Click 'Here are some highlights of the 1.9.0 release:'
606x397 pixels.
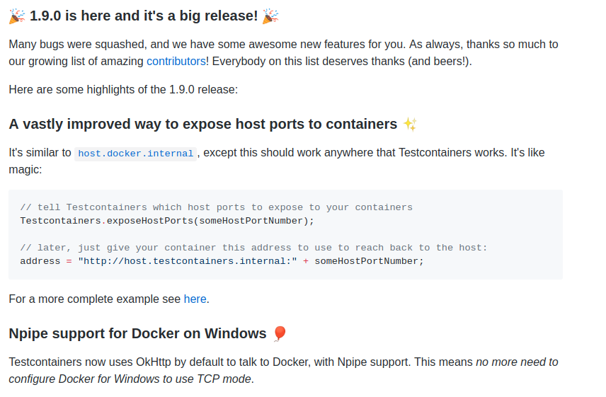(123, 90)
